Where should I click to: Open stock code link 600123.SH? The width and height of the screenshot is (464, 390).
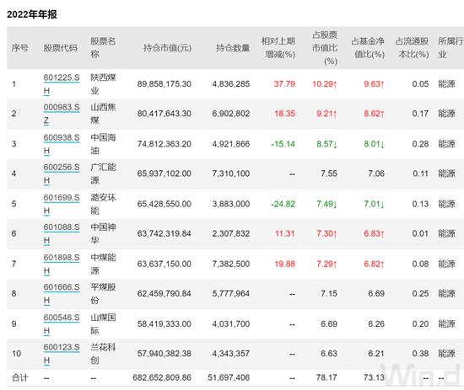(x=62, y=354)
